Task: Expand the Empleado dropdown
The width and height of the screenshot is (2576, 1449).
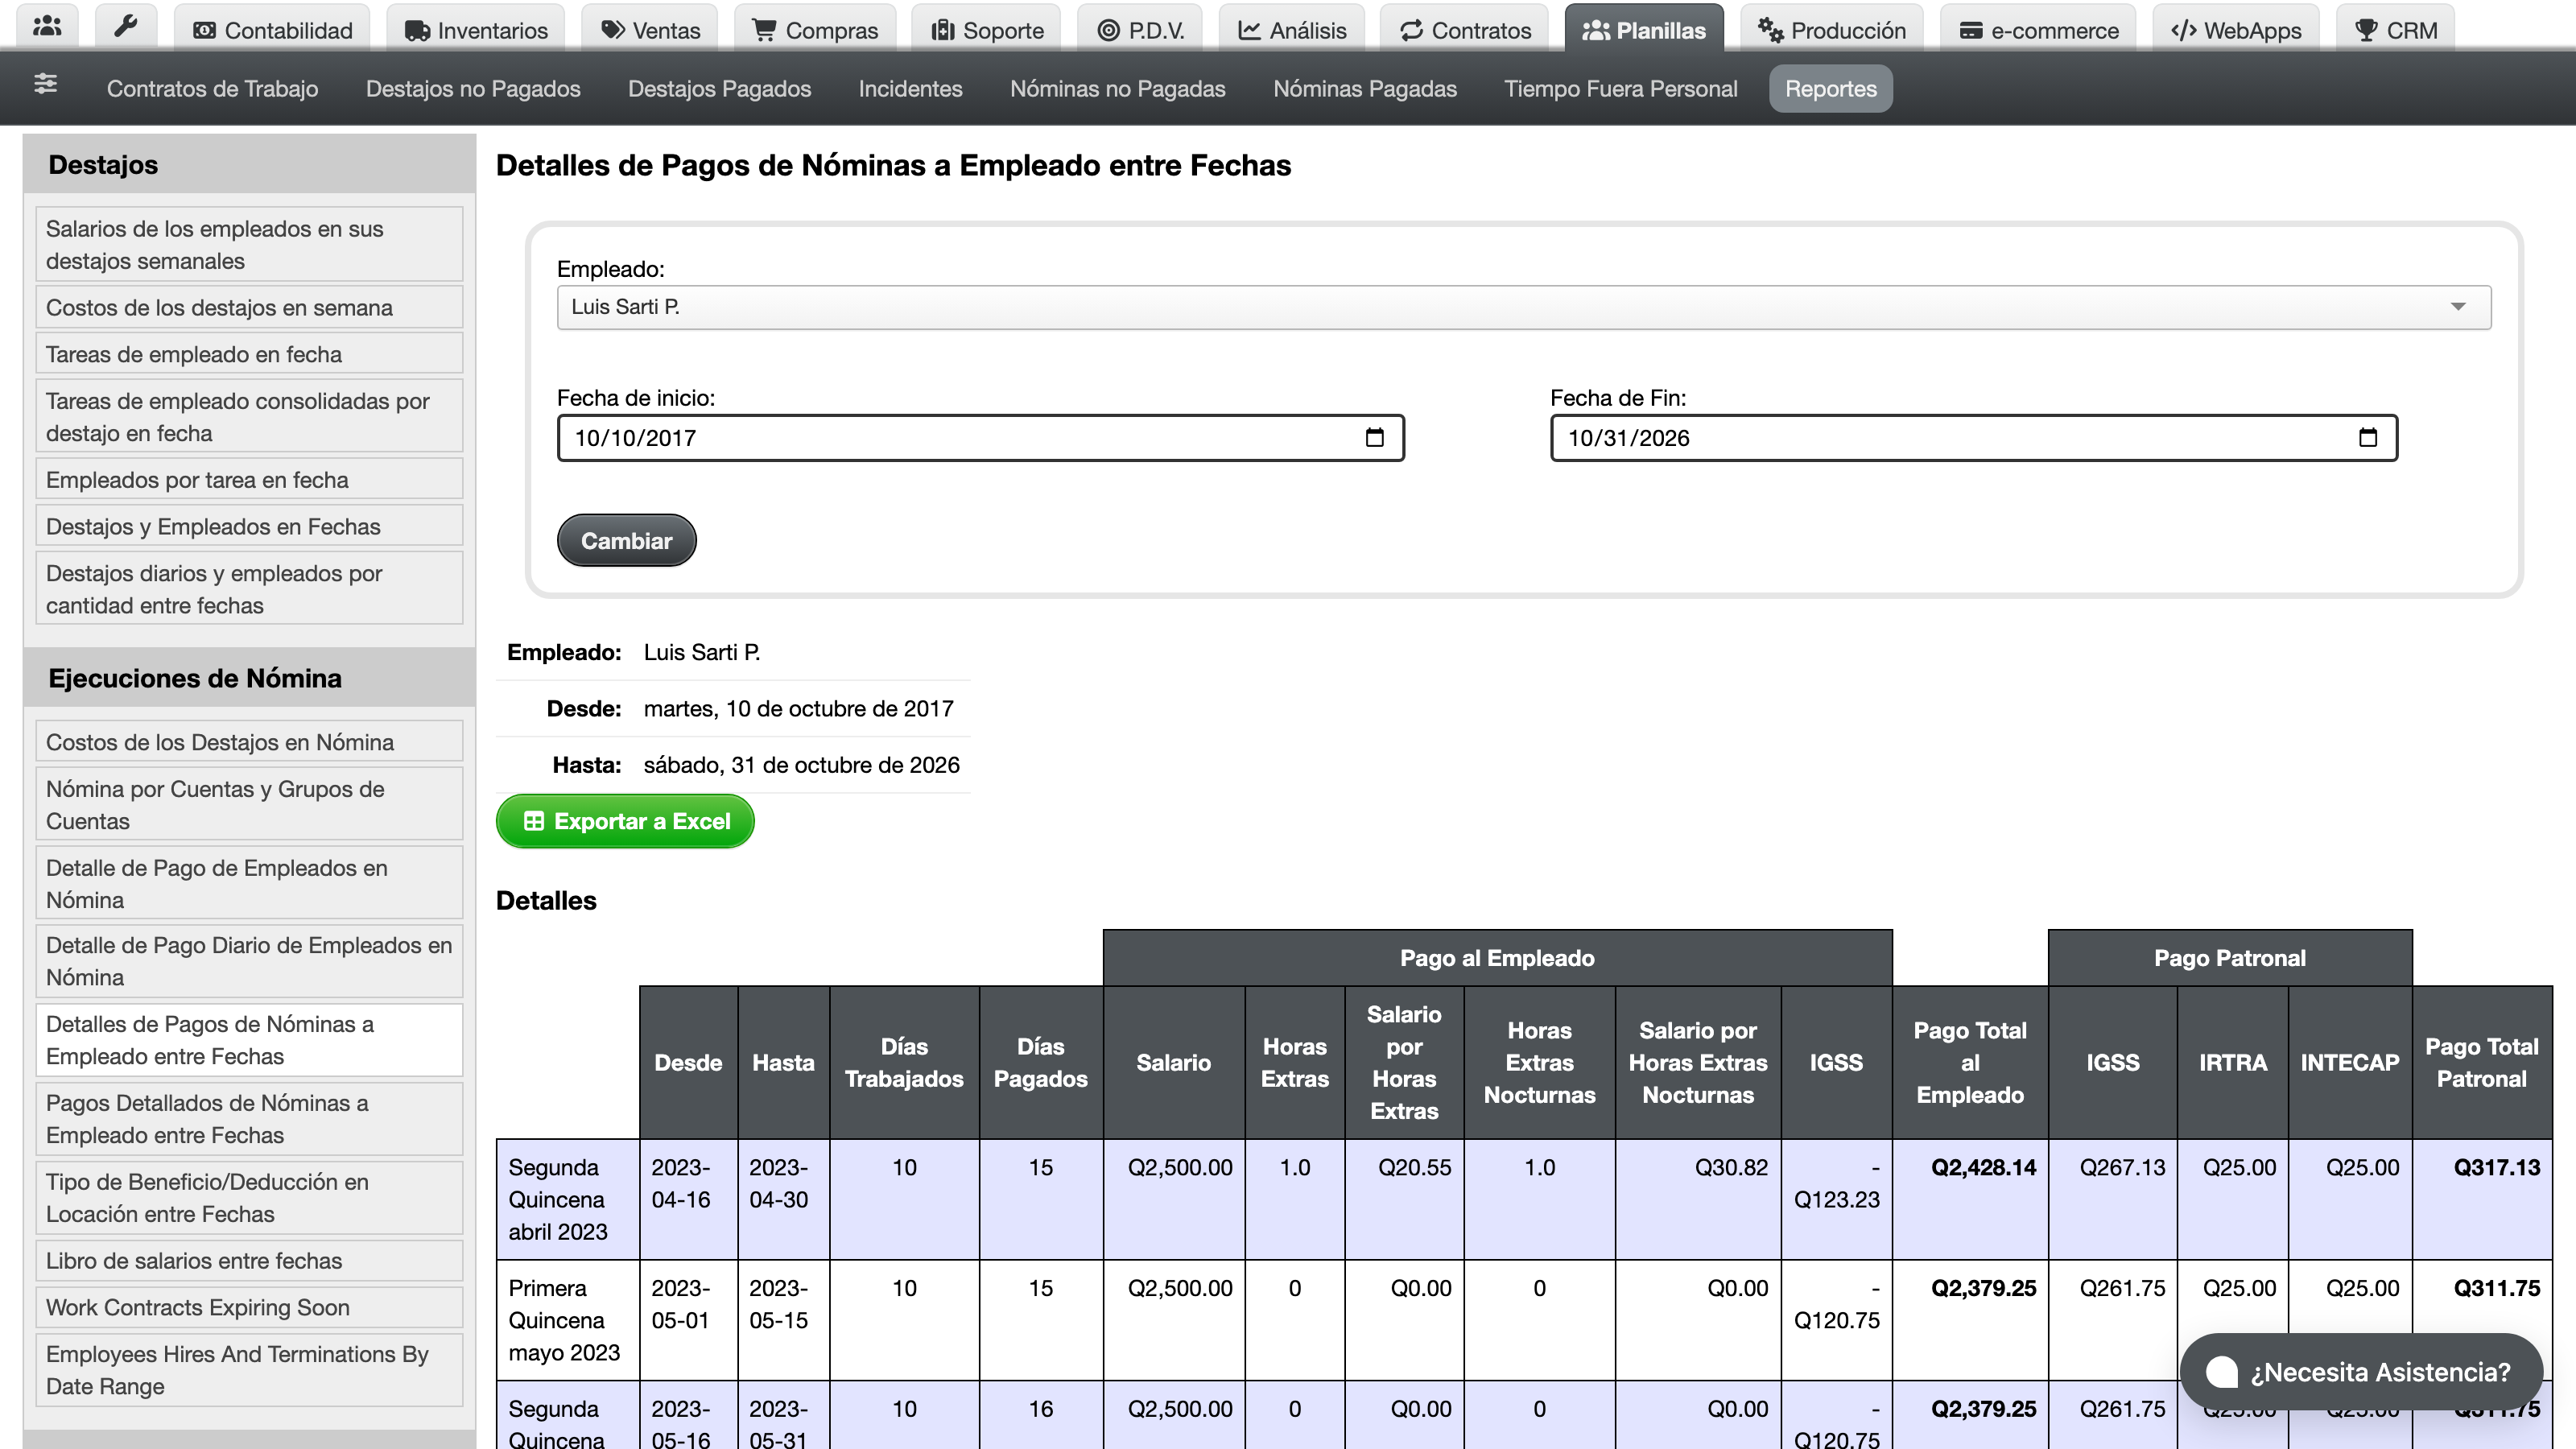Action: (1523, 307)
